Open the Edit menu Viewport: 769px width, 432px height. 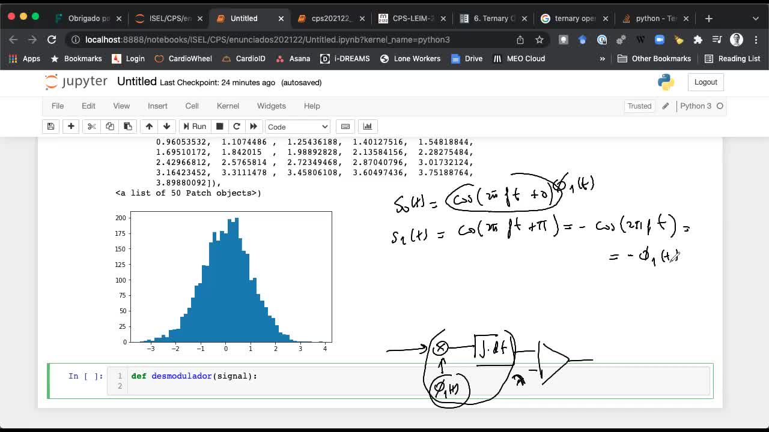[88, 106]
